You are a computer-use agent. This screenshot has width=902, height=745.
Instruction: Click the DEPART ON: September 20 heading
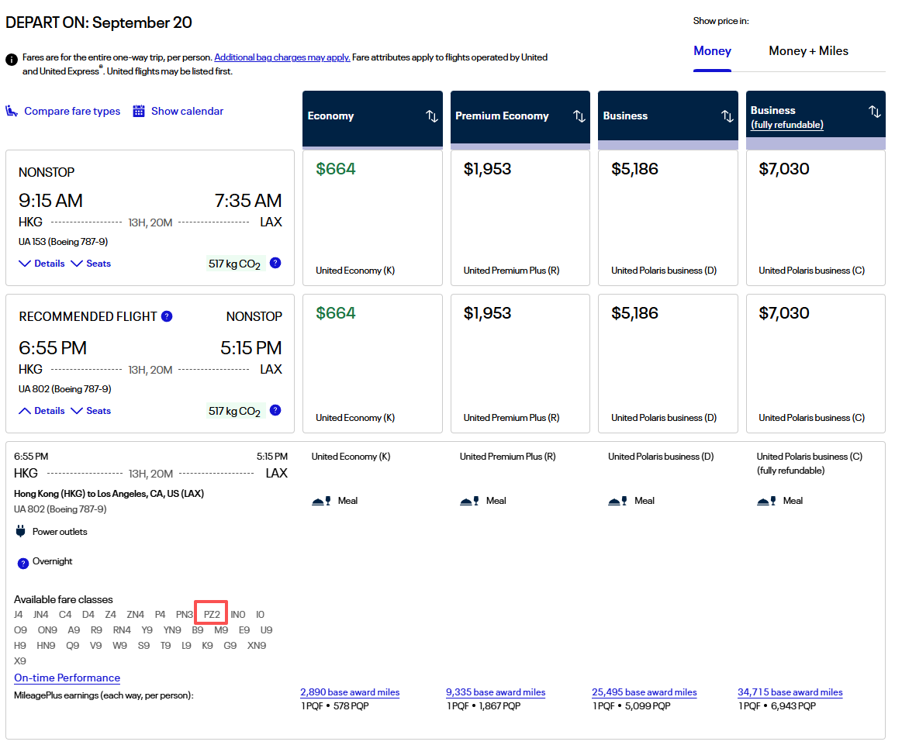click(99, 22)
